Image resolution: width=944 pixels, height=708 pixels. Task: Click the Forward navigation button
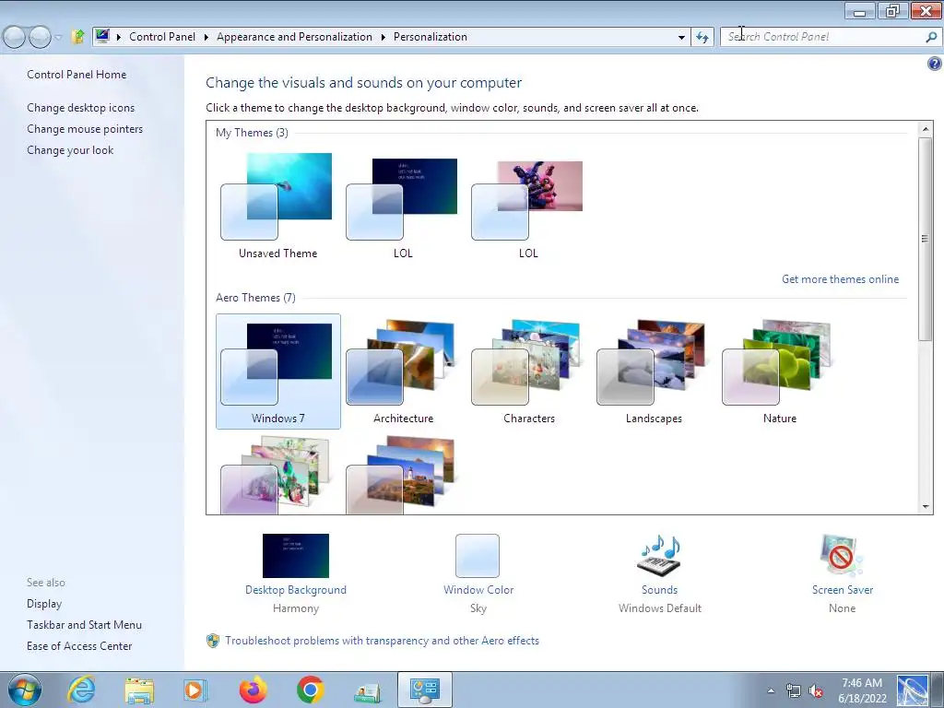pyautogui.click(x=41, y=37)
